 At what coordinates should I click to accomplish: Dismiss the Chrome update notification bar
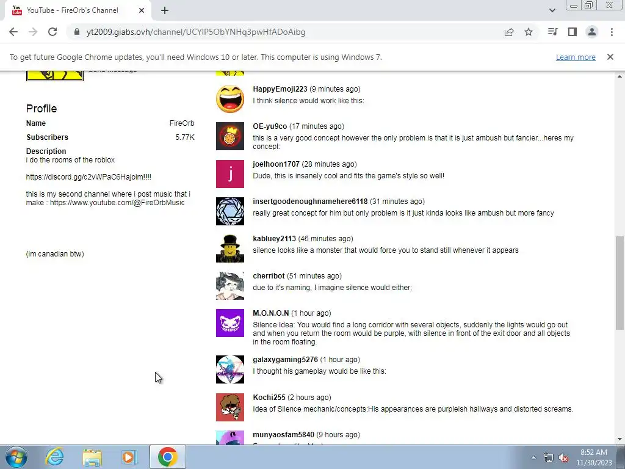pos(610,57)
